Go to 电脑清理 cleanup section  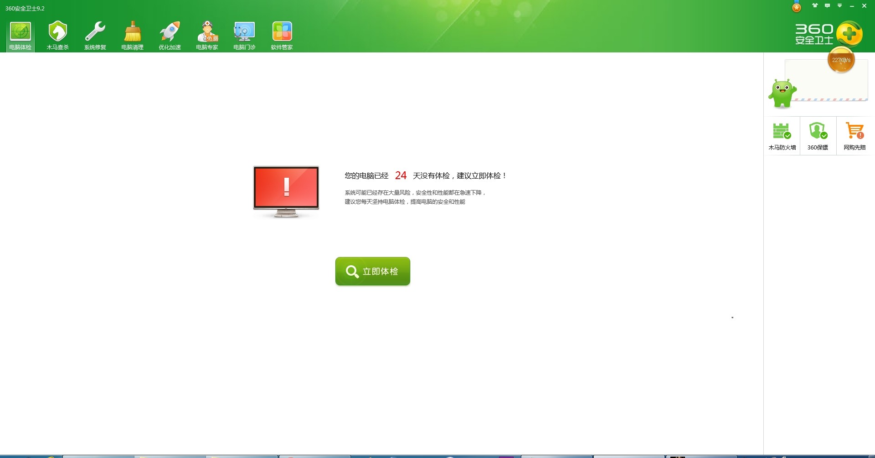tap(133, 36)
